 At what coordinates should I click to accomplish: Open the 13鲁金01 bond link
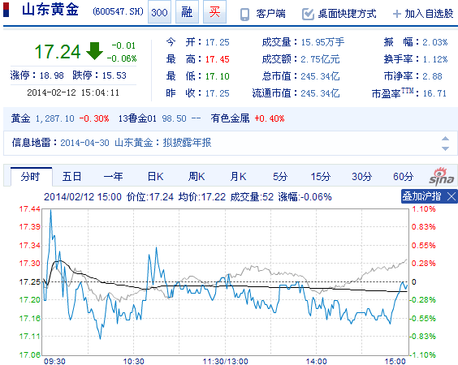tap(137, 118)
